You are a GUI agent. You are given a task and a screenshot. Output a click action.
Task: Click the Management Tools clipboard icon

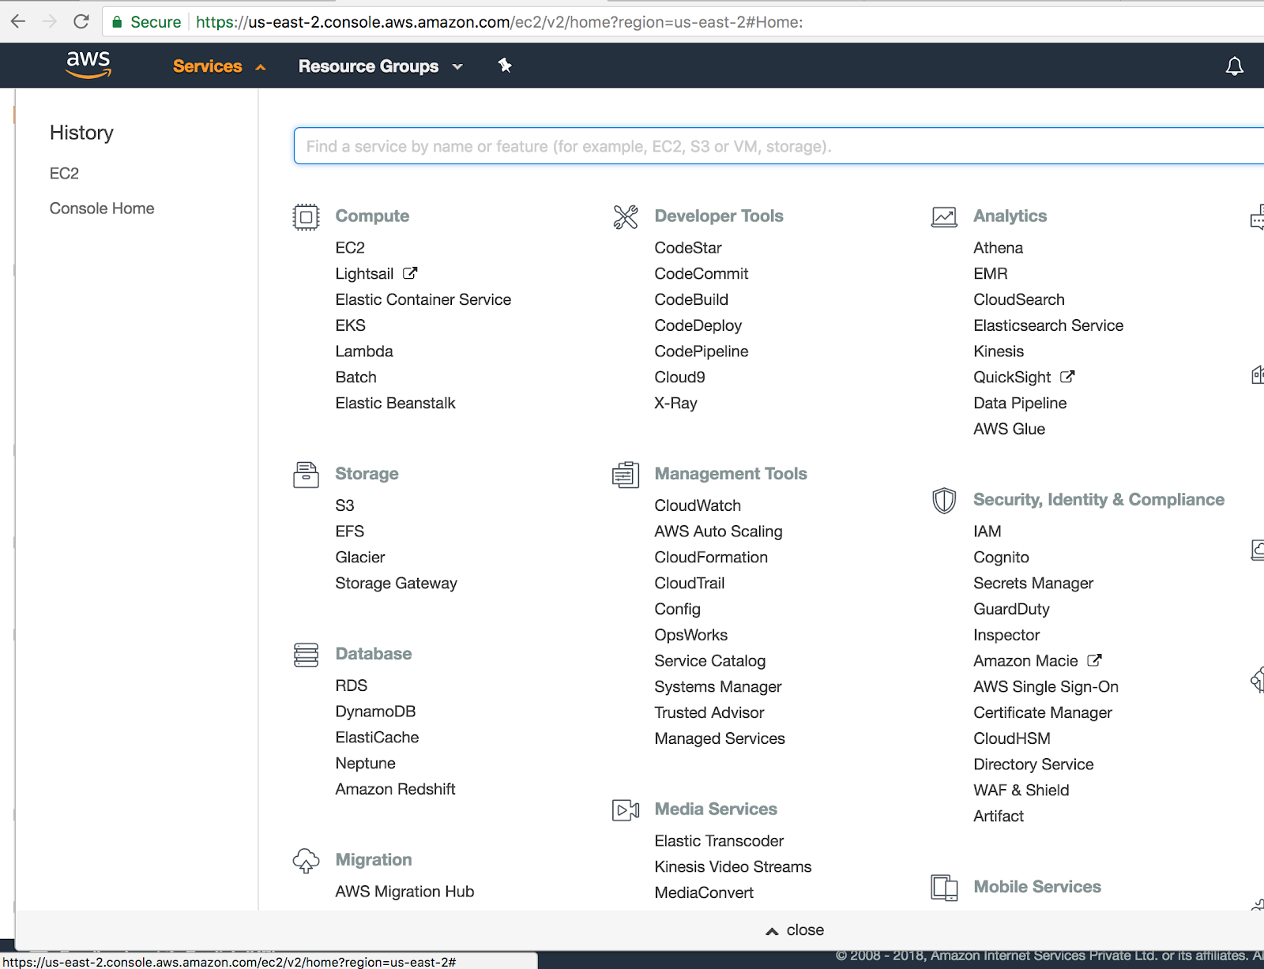pos(625,475)
